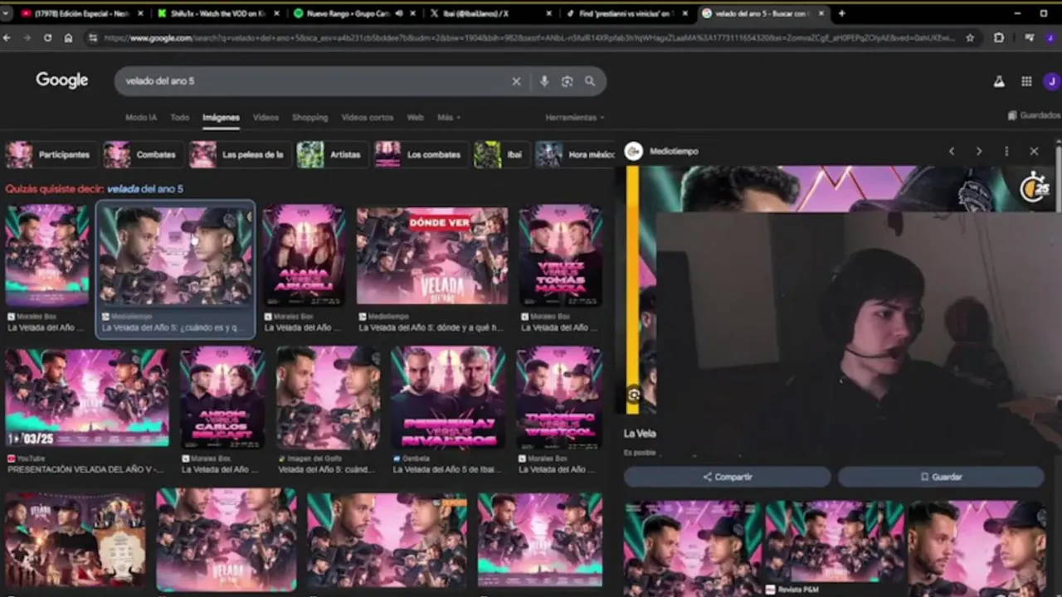Open Alana vs Arigeli poster thumbnail
Viewport: 1062px width, 597px height.
click(x=304, y=255)
